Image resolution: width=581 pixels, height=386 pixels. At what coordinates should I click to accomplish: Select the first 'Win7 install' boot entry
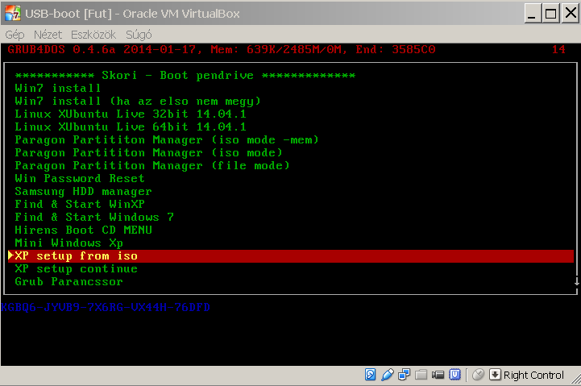tap(58, 88)
